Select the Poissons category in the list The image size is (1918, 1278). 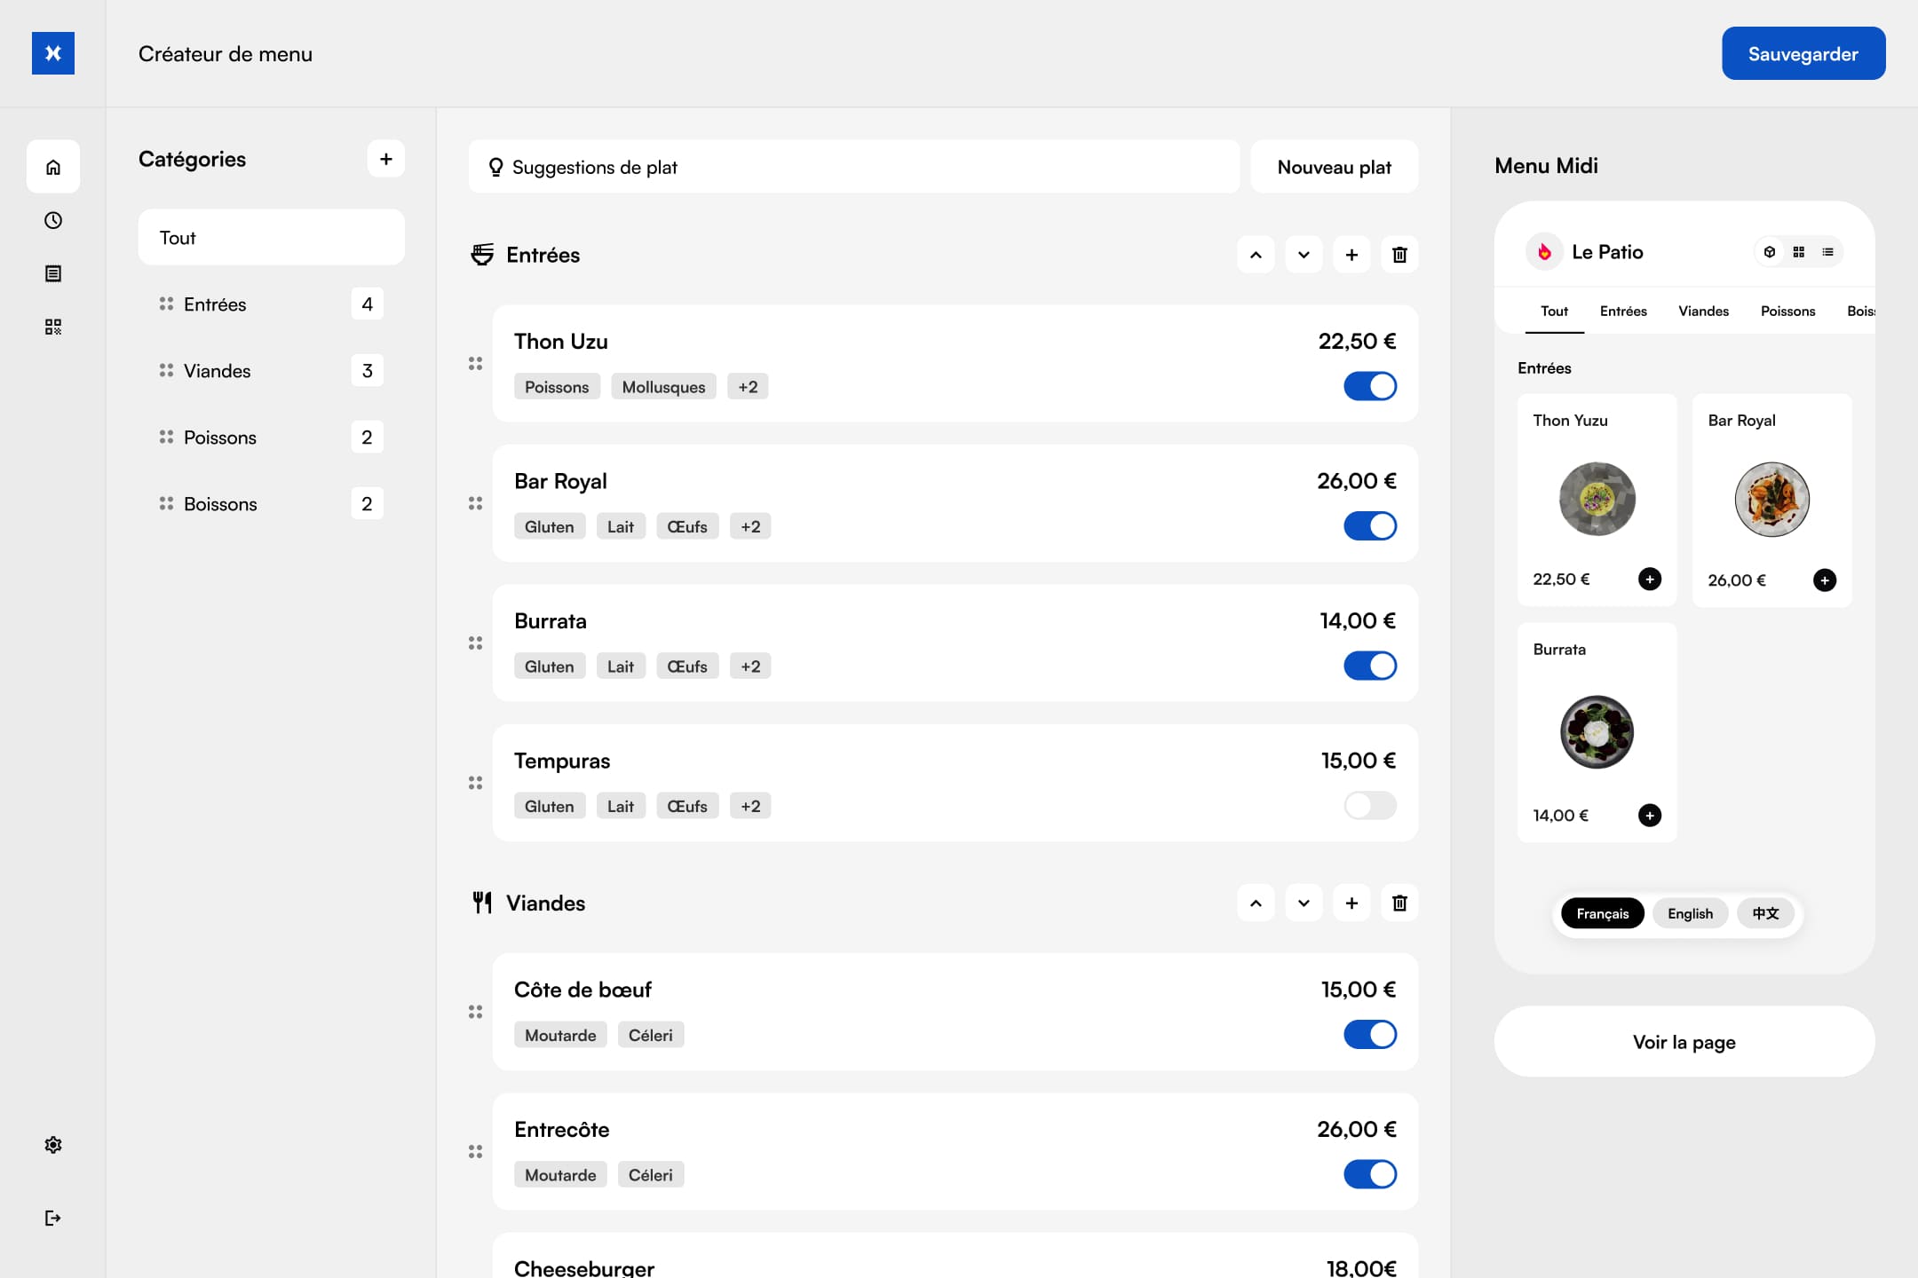point(219,438)
